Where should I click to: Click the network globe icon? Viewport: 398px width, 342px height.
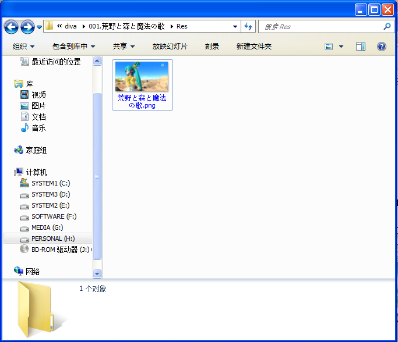19,271
